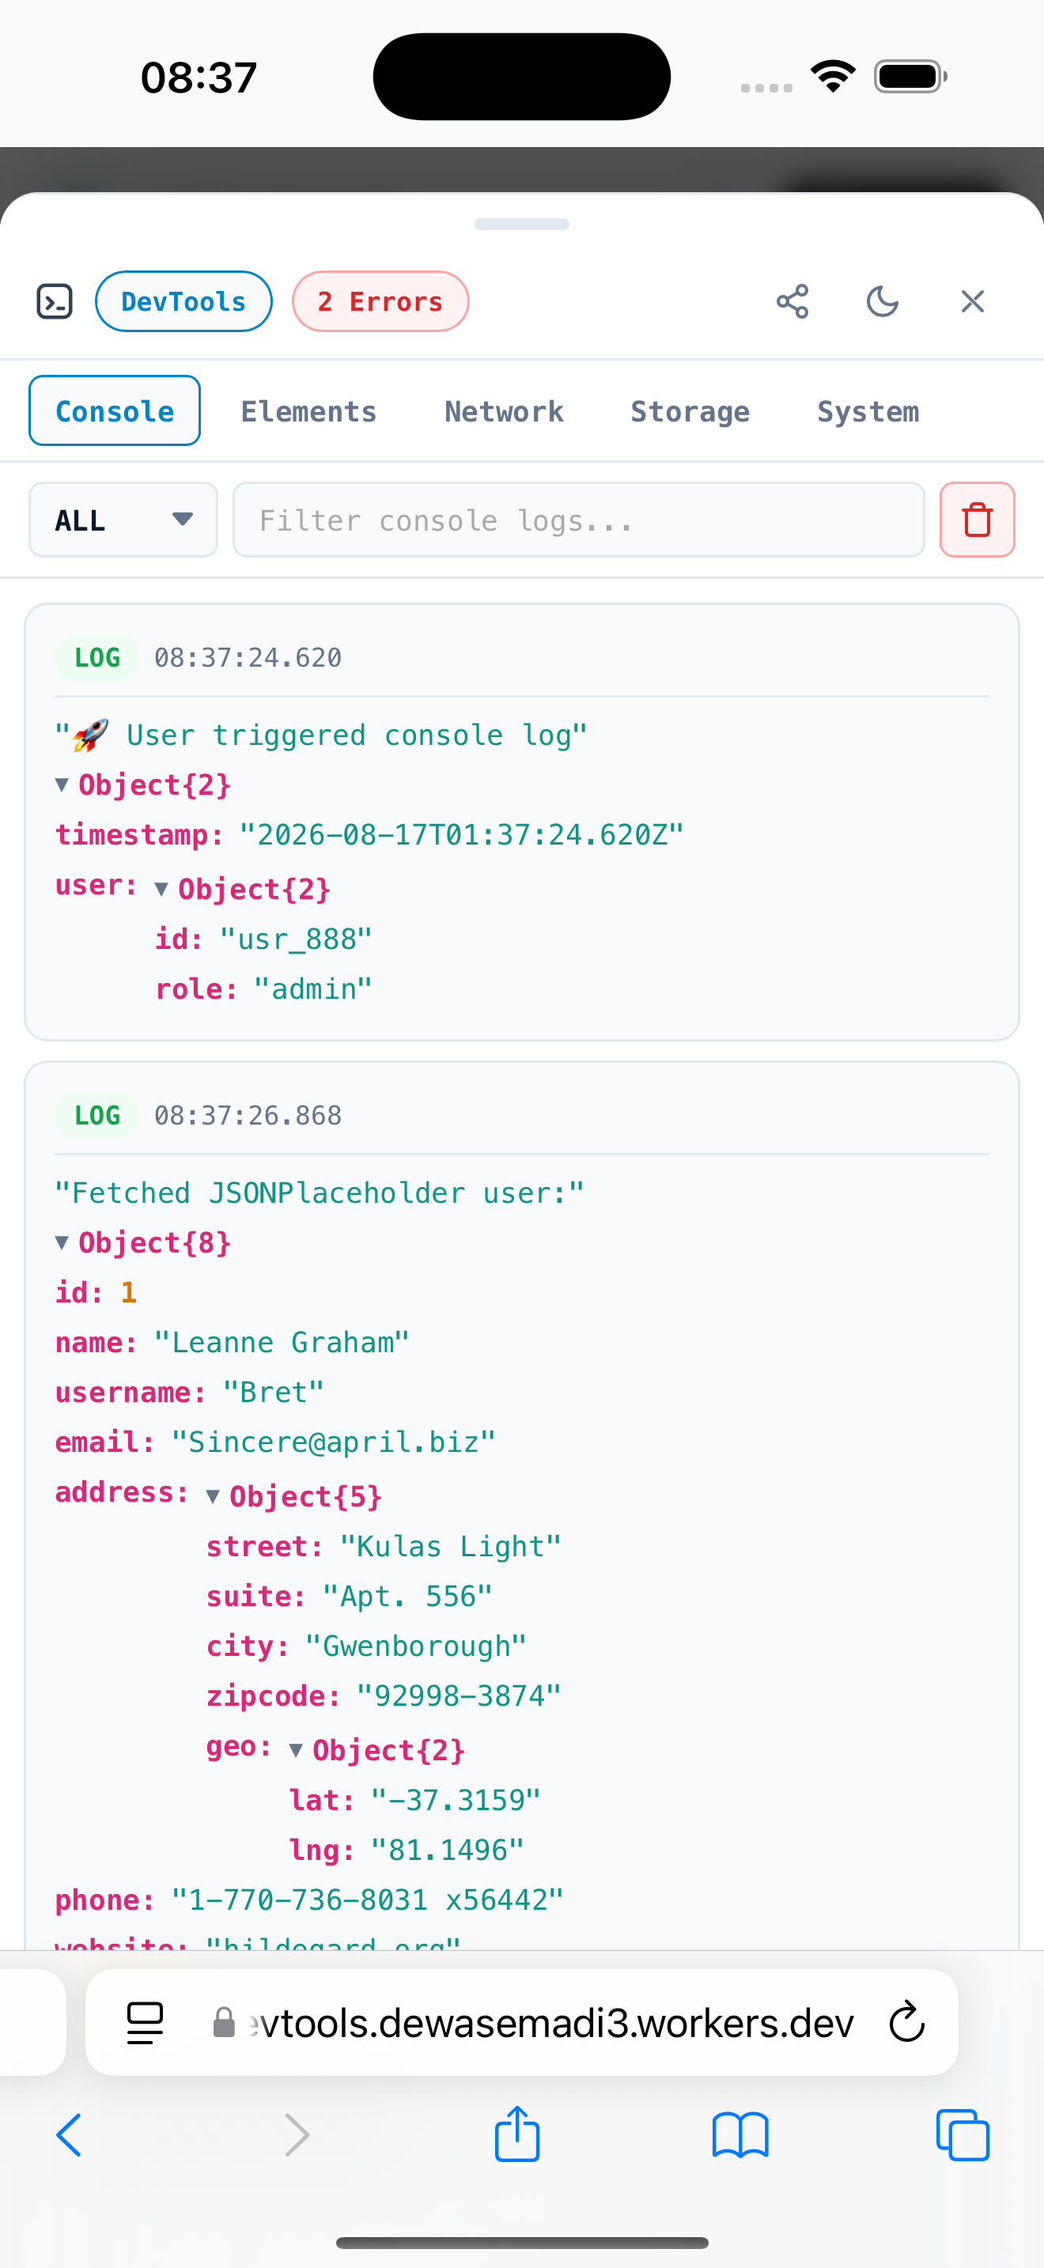Focus the Filter console logs field
Screen dimensions: 1044x2268
tap(578, 520)
